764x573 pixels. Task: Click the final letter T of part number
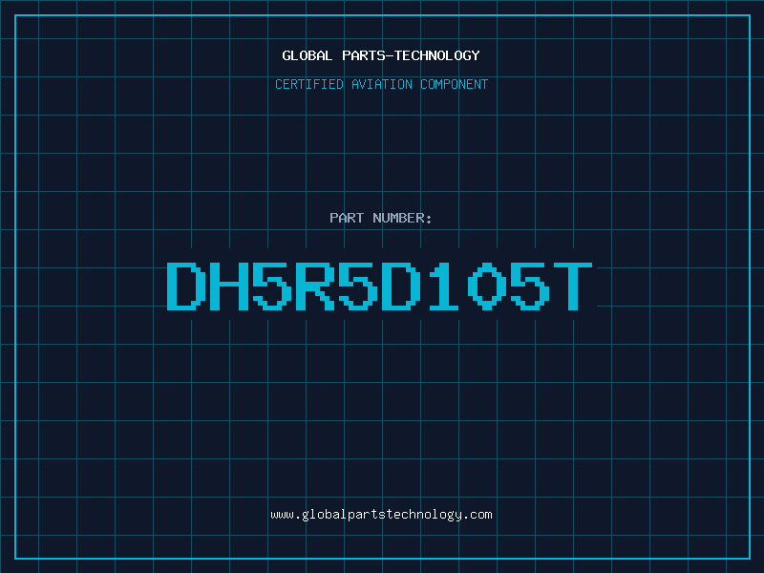tap(572, 286)
